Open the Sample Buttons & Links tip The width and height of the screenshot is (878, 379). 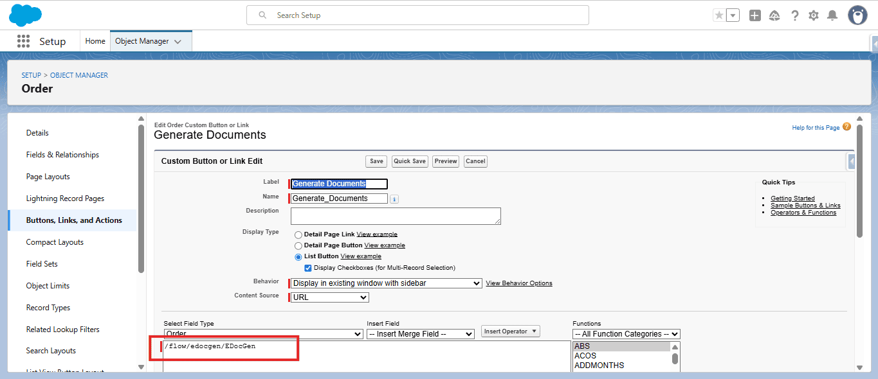[x=805, y=206]
